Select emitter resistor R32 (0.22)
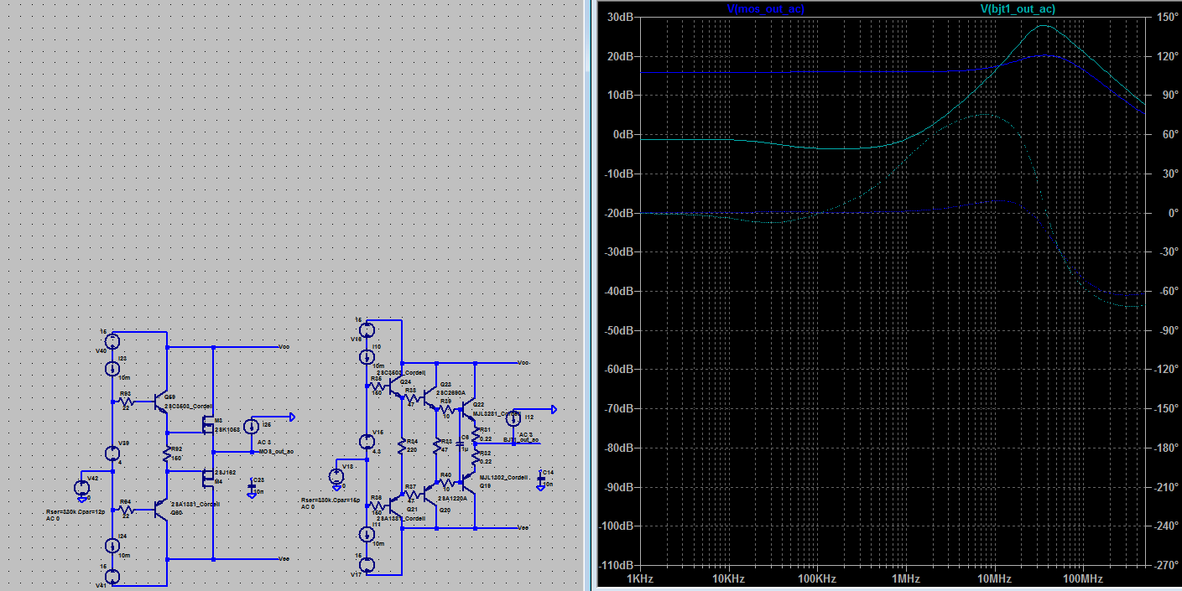Viewport: 1182px width, 591px height. point(475,457)
